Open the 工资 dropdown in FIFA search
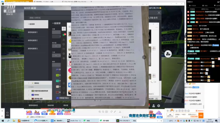 [56, 55]
